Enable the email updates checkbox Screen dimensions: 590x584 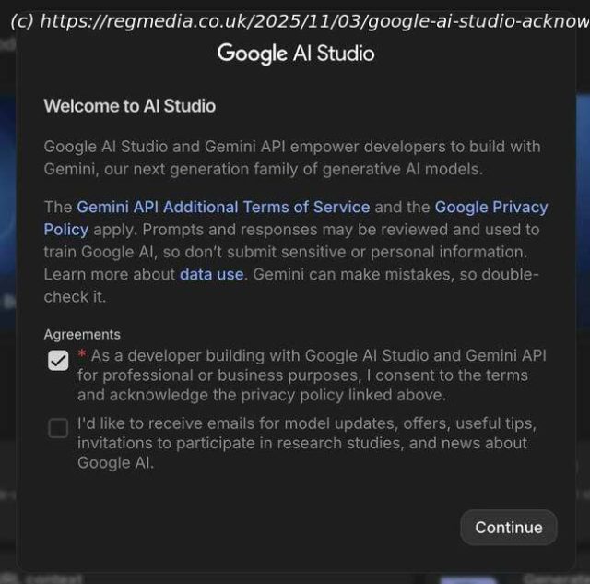coord(58,428)
